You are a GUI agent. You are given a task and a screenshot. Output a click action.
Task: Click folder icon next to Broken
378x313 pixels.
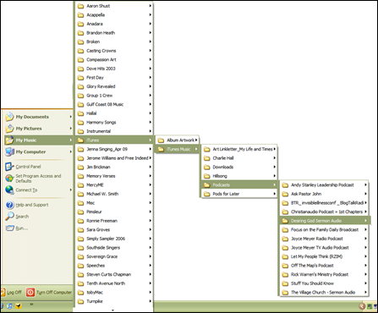tap(81, 41)
